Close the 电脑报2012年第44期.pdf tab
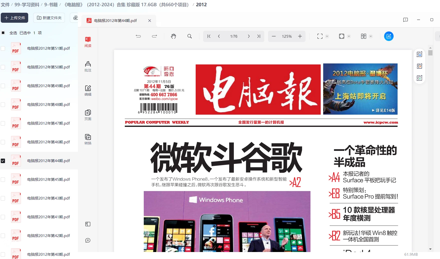This screenshot has height=259, width=440. 149,21
